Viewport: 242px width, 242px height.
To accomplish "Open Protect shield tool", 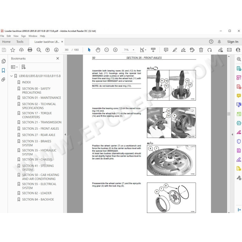I will (239, 141).
